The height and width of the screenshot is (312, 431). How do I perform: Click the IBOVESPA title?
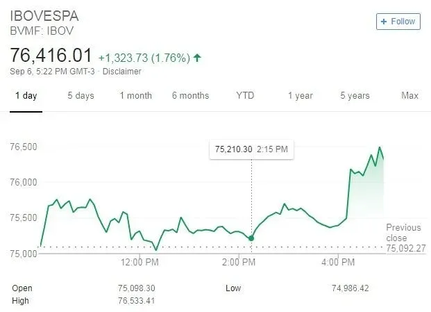pos(45,17)
